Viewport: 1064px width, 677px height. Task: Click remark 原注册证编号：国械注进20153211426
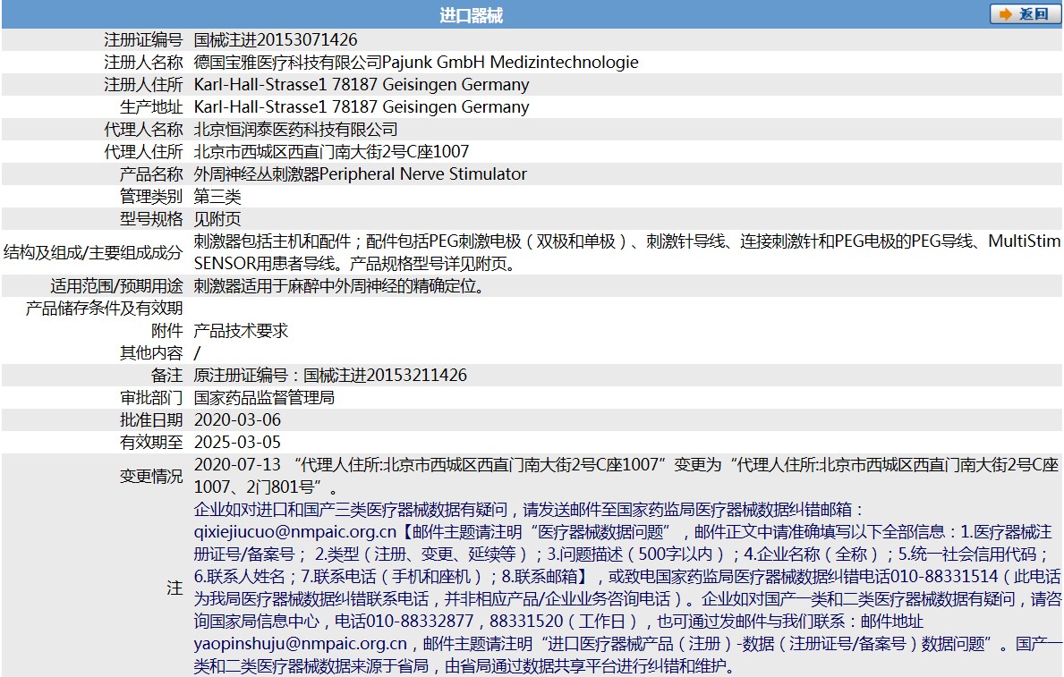[330, 375]
